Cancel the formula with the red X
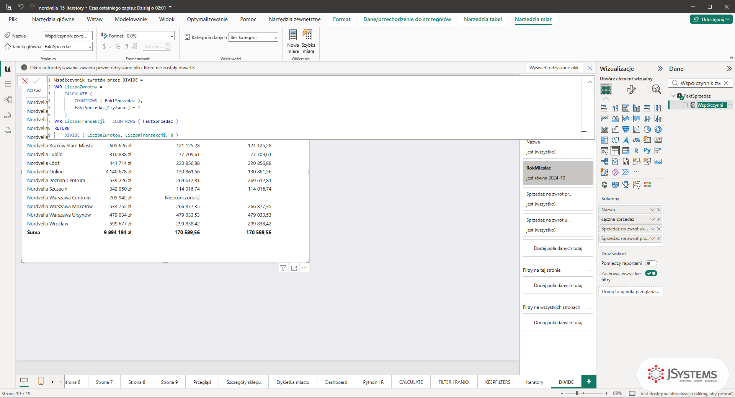735x398 pixels. (x=25, y=81)
